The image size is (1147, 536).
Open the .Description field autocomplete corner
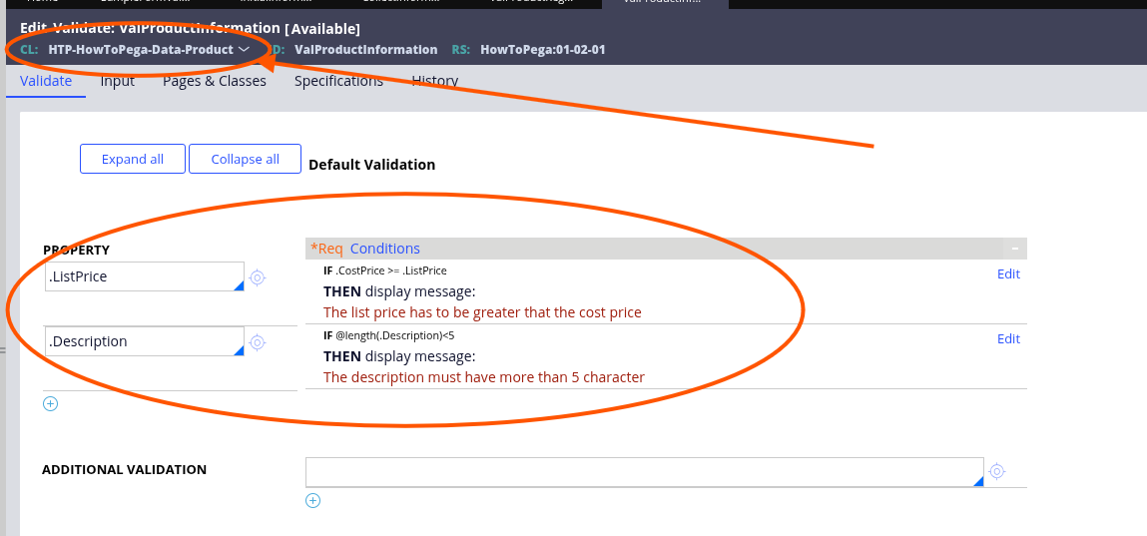coord(239,350)
